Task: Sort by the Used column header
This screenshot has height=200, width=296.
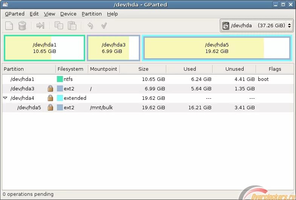Action: tap(190, 69)
